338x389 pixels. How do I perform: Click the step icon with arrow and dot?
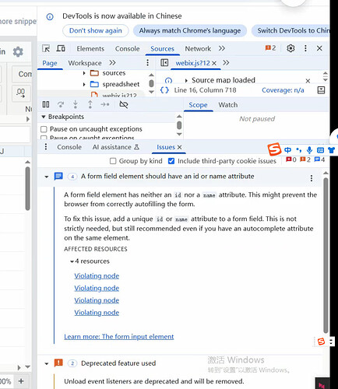[105, 104]
